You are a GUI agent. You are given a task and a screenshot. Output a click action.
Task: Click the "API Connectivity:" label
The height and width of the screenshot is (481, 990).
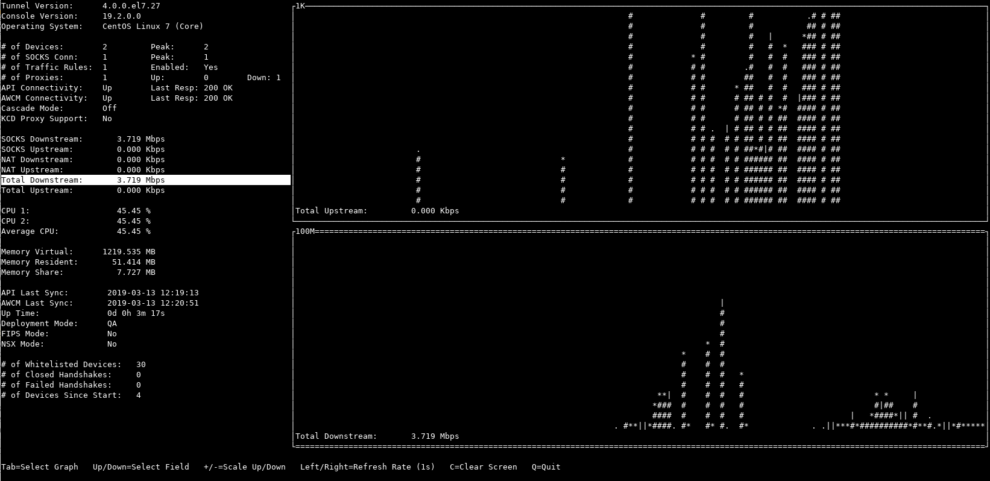42,88
